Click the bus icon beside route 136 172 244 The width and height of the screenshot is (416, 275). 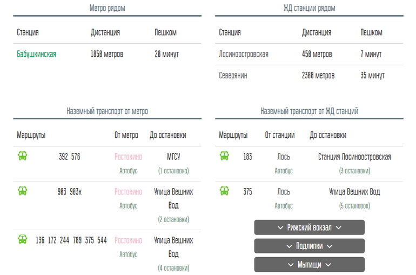23,239
